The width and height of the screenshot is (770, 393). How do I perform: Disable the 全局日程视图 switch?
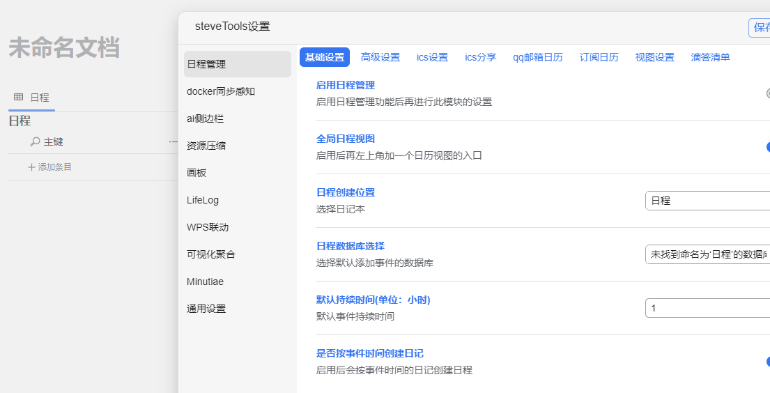[x=767, y=147]
